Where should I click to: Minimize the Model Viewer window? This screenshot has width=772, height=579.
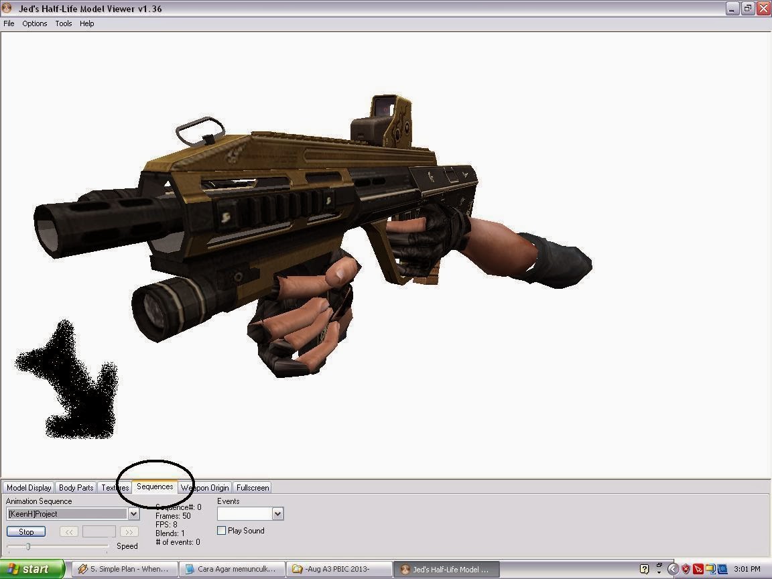(732, 8)
